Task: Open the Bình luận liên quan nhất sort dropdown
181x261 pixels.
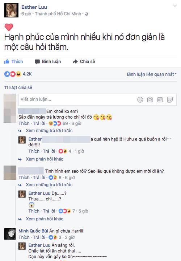Action: tap(152, 74)
